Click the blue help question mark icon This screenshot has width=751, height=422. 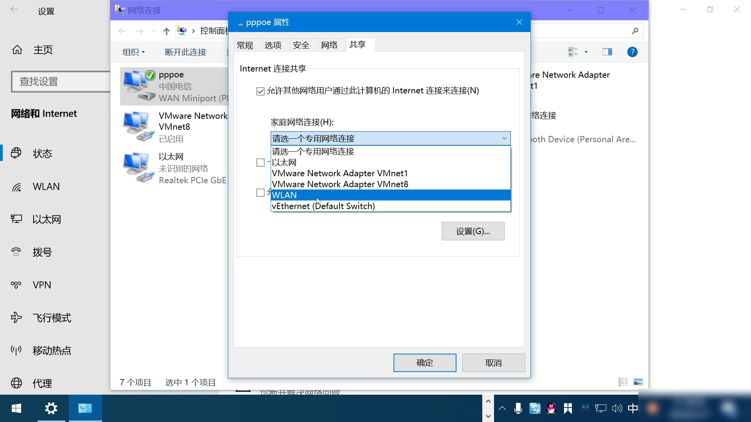[x=632, y=52]
